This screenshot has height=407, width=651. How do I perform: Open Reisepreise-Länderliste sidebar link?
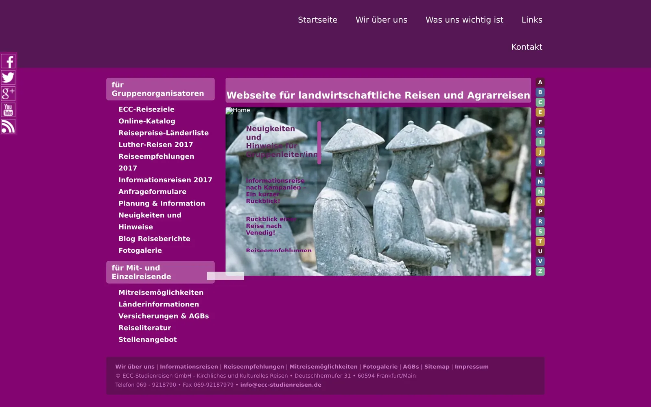click(164, 133)
